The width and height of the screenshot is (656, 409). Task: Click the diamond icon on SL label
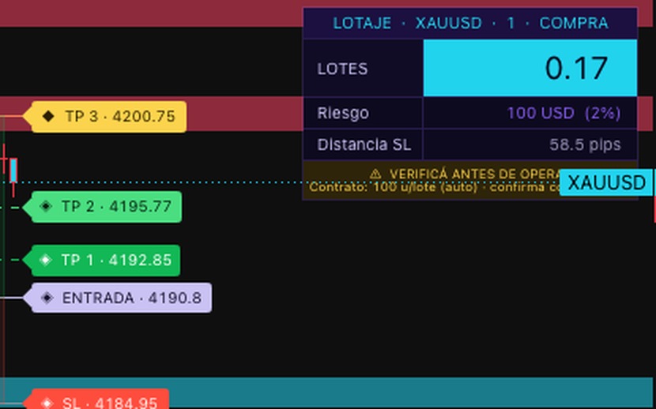pyautogui.click(x=47, y=403)
